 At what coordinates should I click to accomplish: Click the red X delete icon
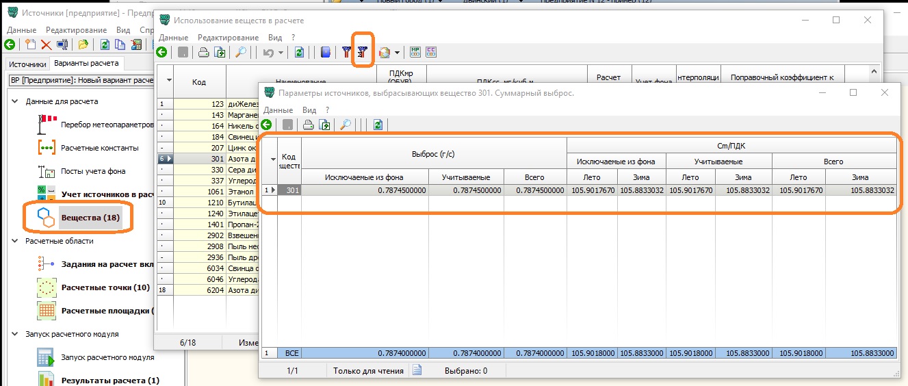(46, 45)
